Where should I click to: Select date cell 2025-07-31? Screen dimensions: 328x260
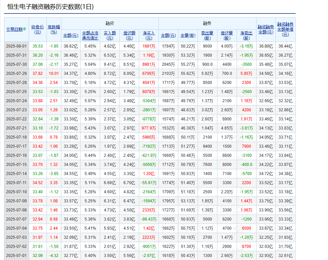click(17, 55)
